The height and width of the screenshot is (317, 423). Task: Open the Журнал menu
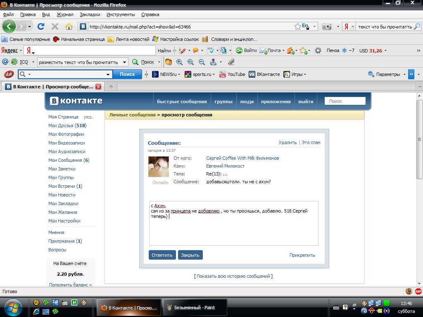click(65, 14)
